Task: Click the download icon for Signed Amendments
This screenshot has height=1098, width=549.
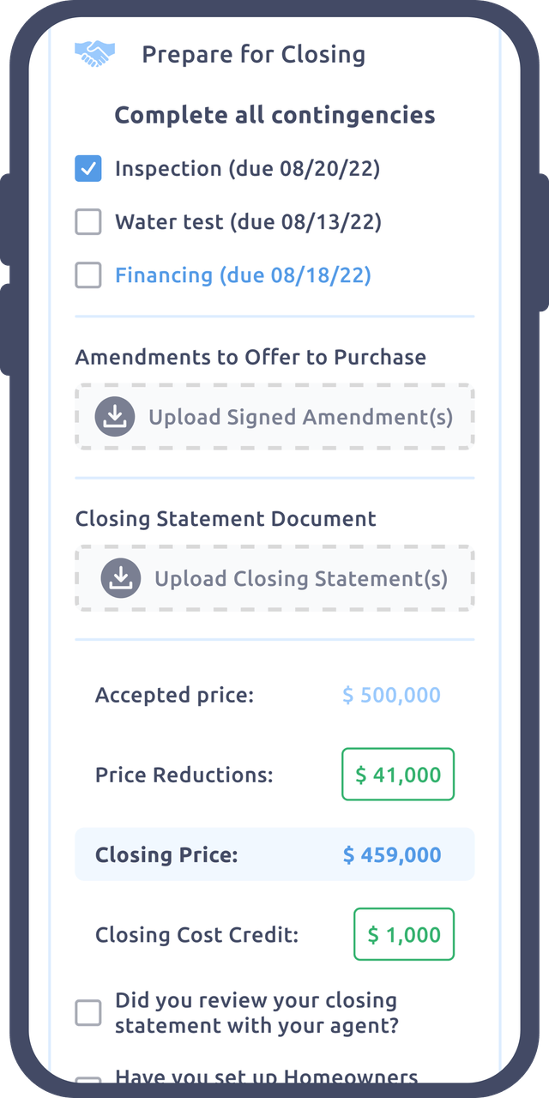Action: tap(115, 417)
